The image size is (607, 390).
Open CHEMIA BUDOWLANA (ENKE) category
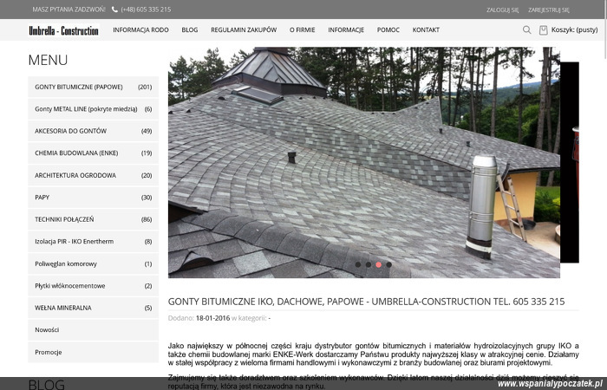click(x=94, y=153)
